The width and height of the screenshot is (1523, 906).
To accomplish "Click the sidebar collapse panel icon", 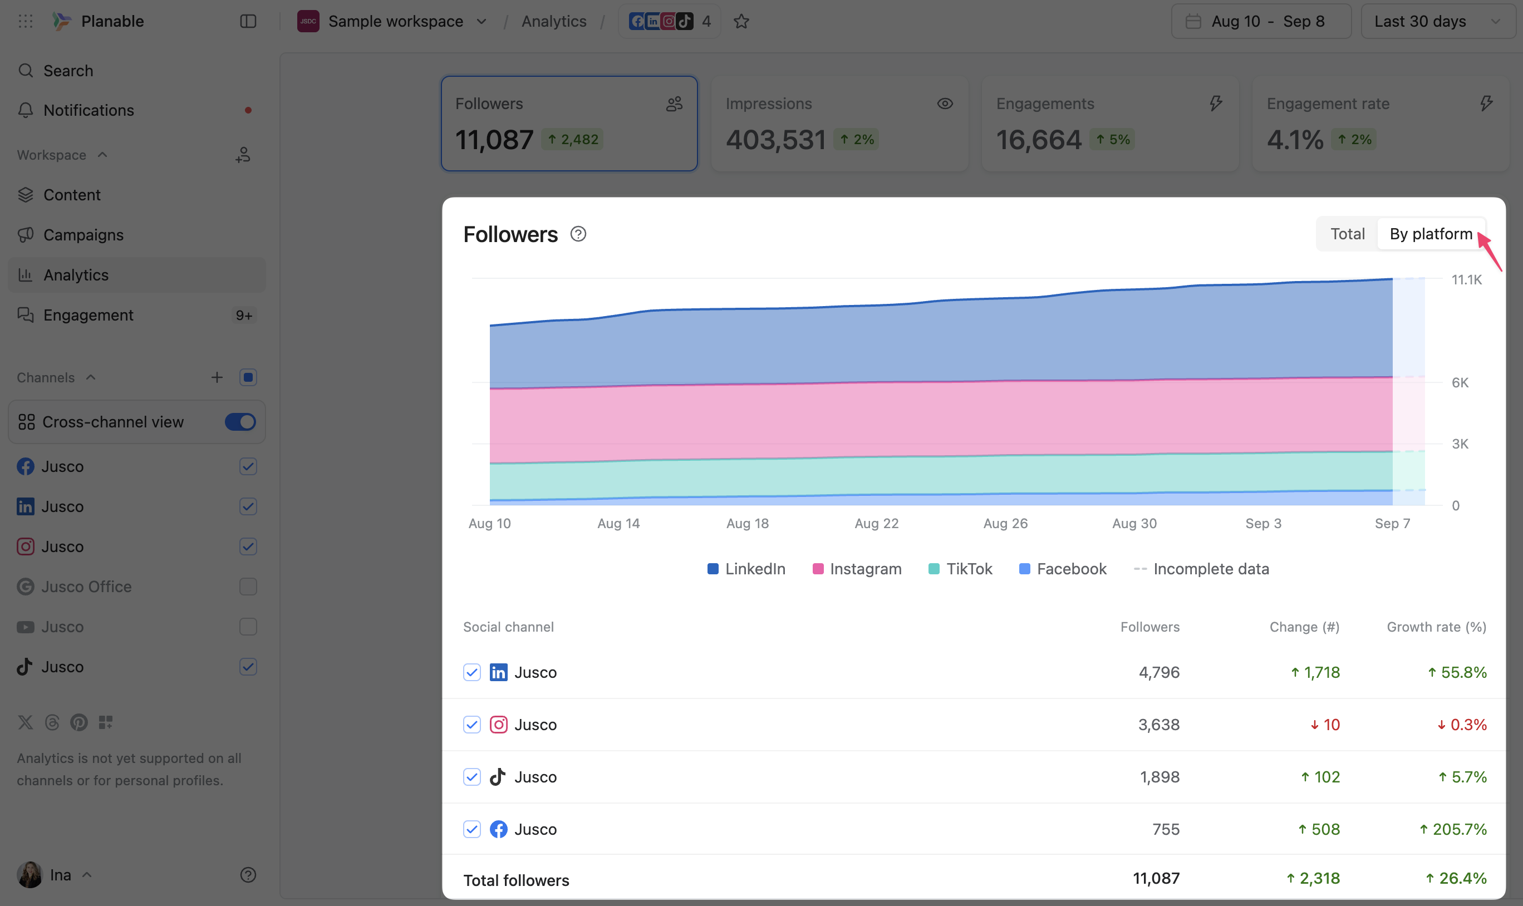I will click(248, 21).
